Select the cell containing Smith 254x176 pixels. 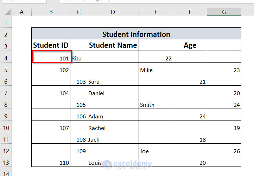click(156, 103)
